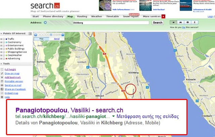
Task: Clear the address field with the X icon
Action: click(x=45, y=22)
